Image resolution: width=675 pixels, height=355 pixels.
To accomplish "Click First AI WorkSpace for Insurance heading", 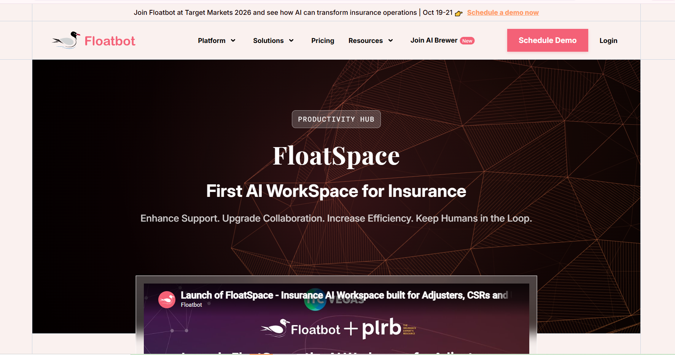I will (336, 191).
